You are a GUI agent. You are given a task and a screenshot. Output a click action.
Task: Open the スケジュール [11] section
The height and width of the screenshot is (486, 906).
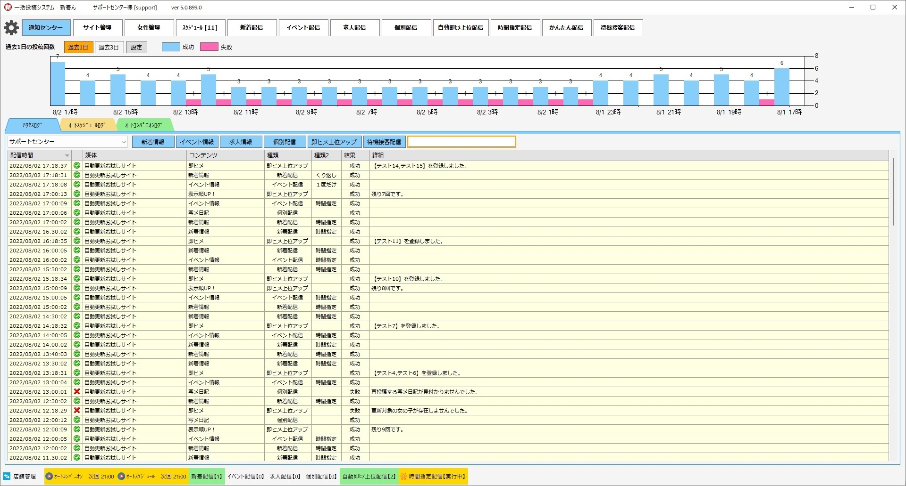(x=200, y=28)
